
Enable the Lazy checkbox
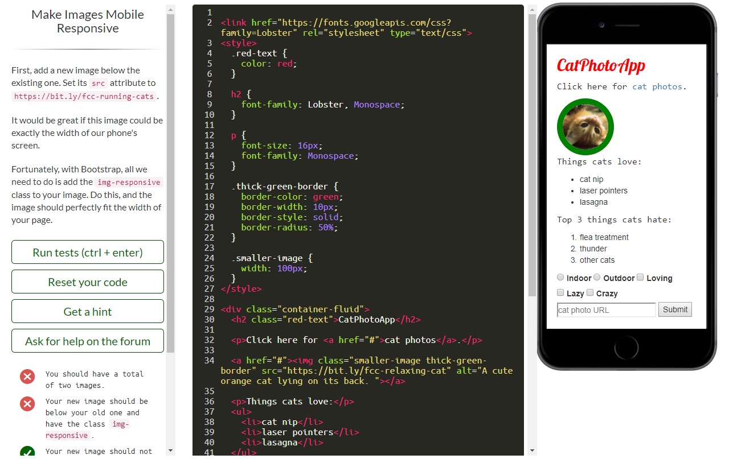point(560,293)
